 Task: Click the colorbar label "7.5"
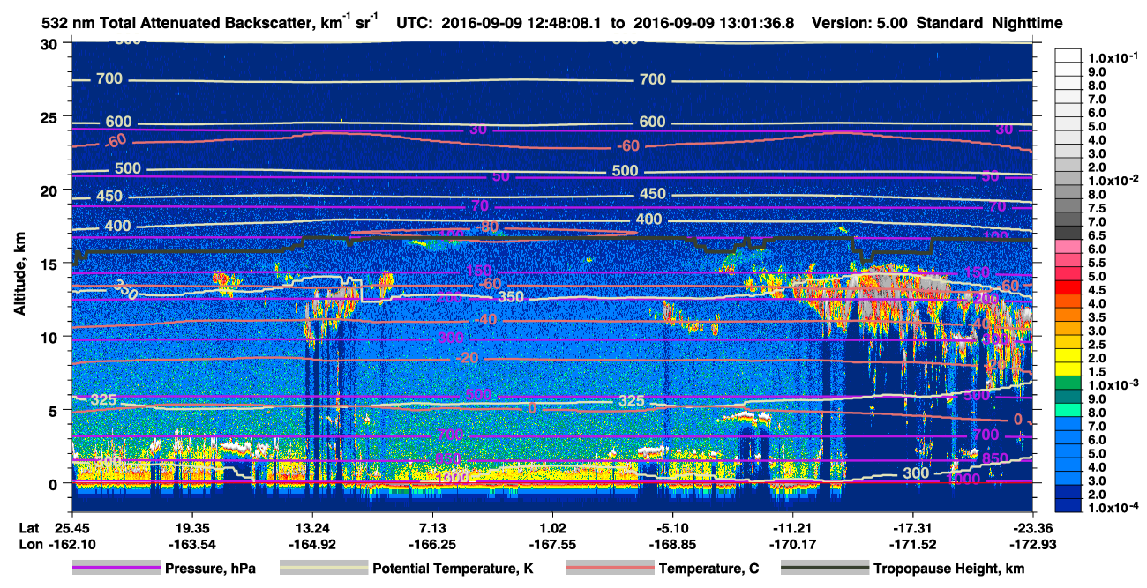pos(1097,206)
